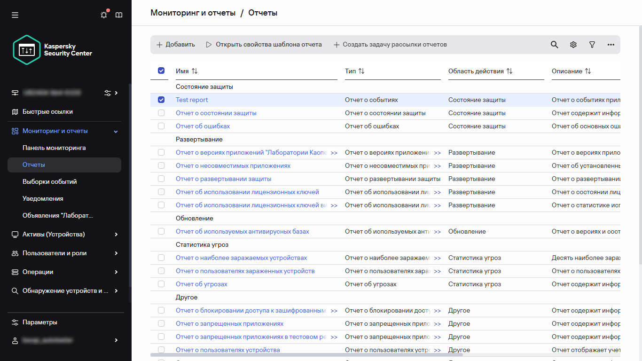This screenshot has width=642, height=361.
Task: Check the select-all checkbox in the table header
Action: click(161, 71)
